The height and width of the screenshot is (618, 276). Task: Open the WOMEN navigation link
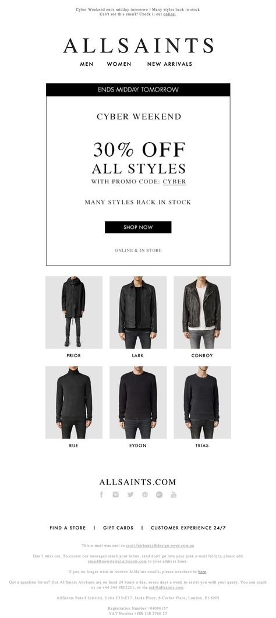coord(119,64)
